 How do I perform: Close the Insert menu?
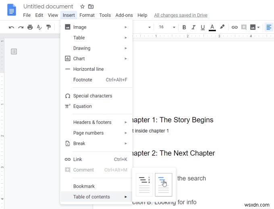click(x=68, y=15)
